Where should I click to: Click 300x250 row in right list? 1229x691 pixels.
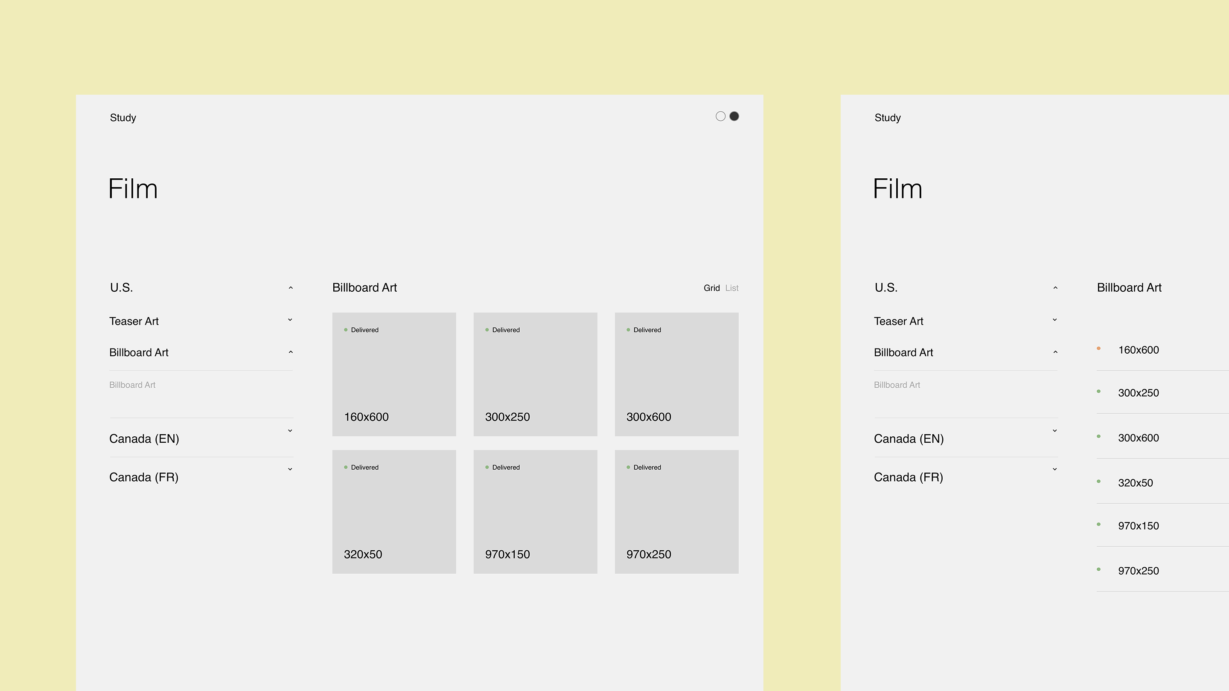(1163, 393)
